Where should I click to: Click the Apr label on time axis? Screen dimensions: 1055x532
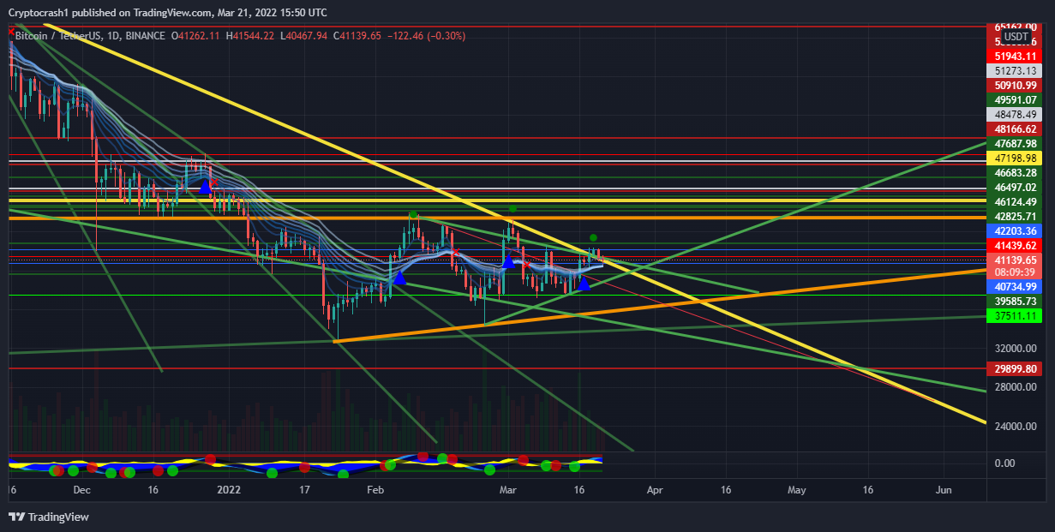click(655, 490)
